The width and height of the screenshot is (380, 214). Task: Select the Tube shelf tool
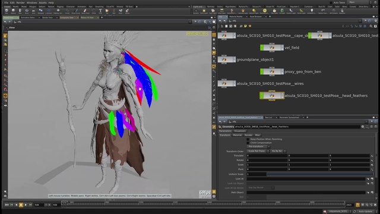click(x=20, y=11)
